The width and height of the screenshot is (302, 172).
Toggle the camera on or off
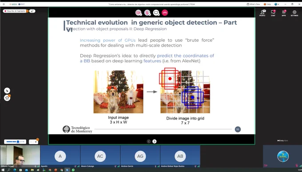[138, 12]
